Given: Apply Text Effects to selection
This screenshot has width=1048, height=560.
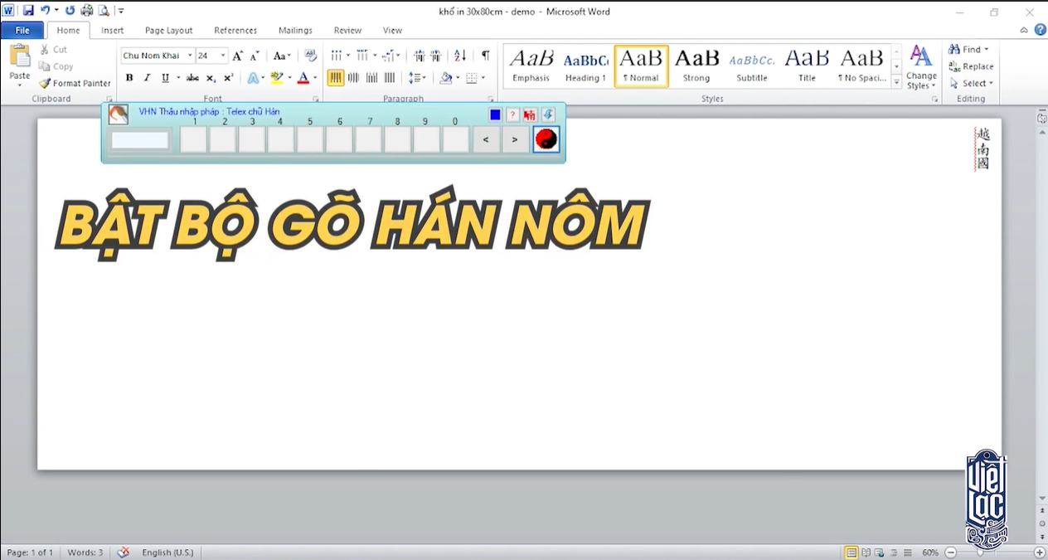Looking at the screenshot, I should click(253, 78).
